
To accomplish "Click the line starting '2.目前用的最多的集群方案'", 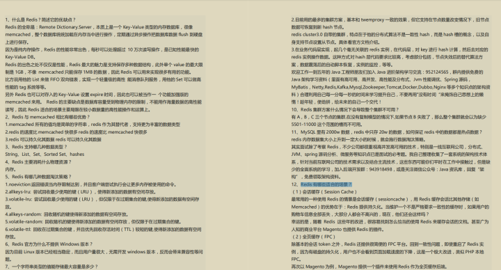I will (390, 19).
